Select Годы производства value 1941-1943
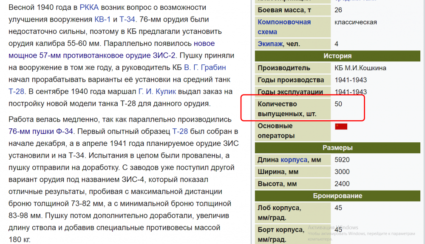425x244 pixels. click(x=351, y=80)
